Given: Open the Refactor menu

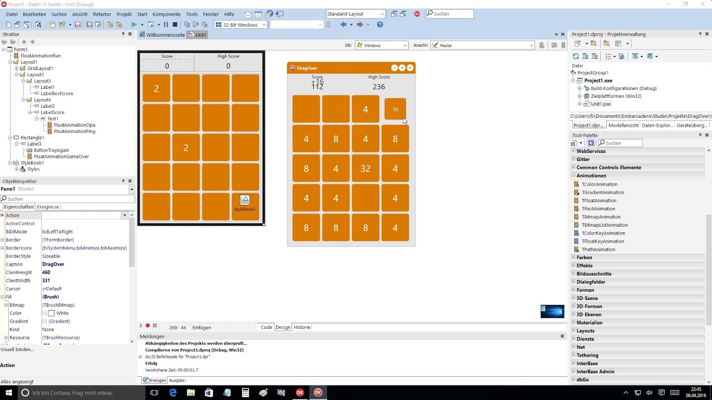Looking at the screenshot, I should [102, 14].
